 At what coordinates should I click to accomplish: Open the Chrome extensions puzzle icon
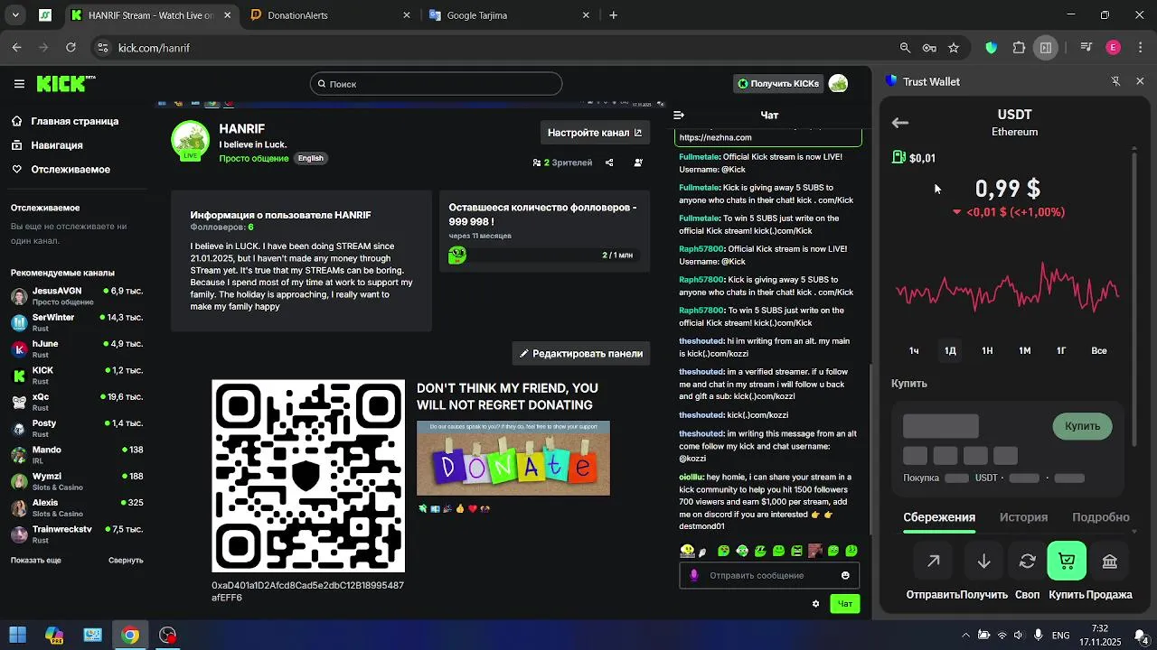tap(1019, 48)
